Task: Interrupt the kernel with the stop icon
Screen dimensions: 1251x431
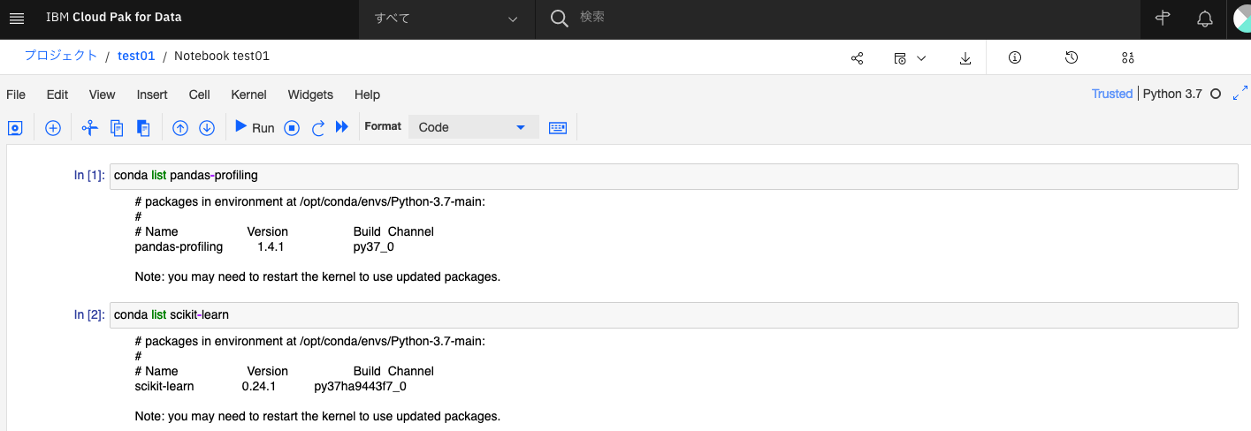Action: point(292,128)
